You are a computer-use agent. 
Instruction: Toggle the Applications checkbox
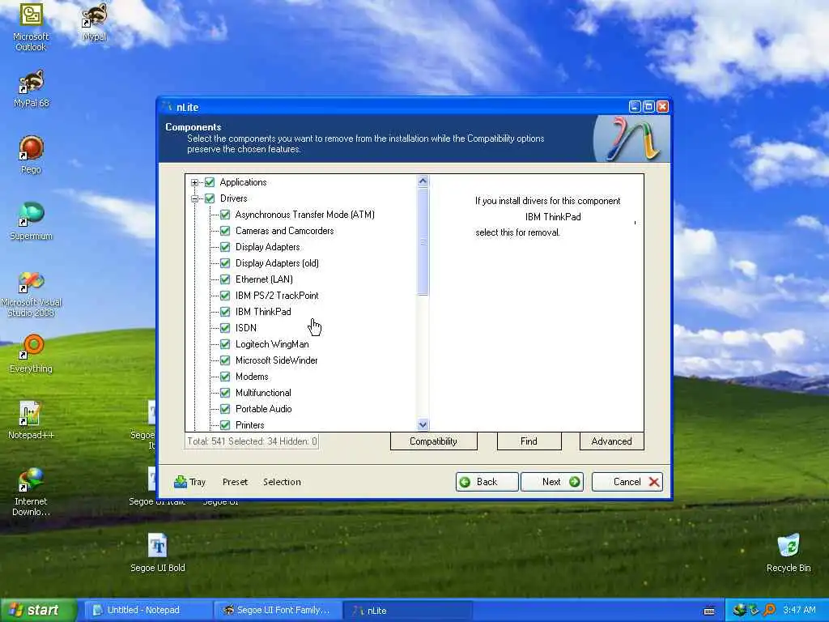point(210,182)
